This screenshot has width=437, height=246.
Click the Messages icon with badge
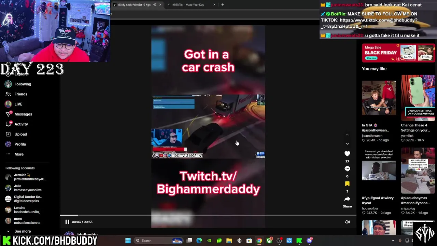coord(8,114)
